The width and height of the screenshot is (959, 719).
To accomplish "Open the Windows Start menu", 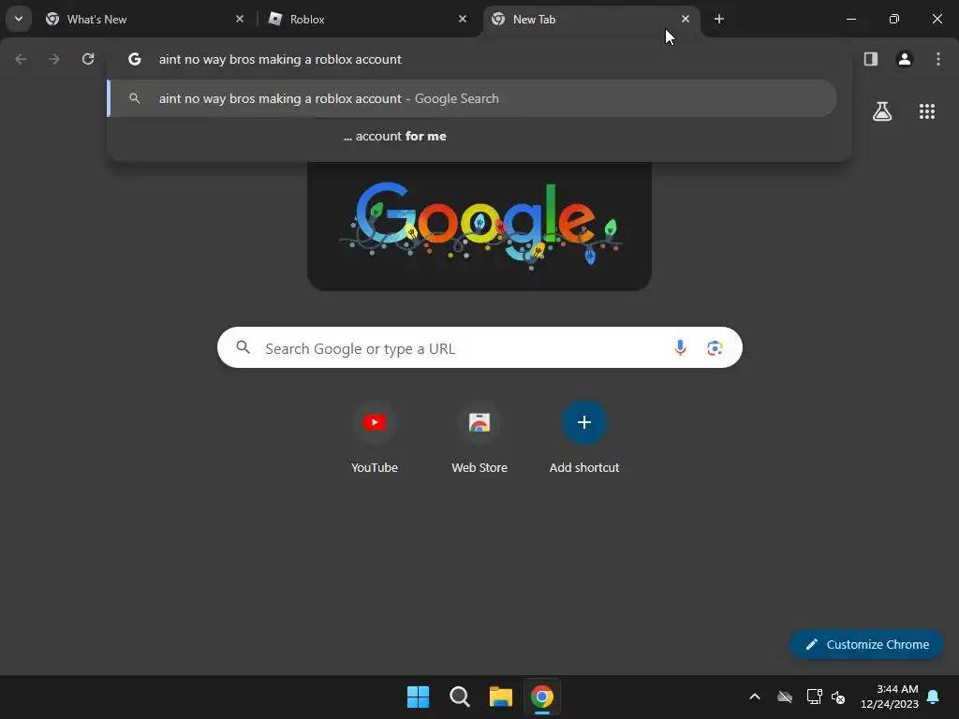I will pyautogui.click(x=418, y=697).
